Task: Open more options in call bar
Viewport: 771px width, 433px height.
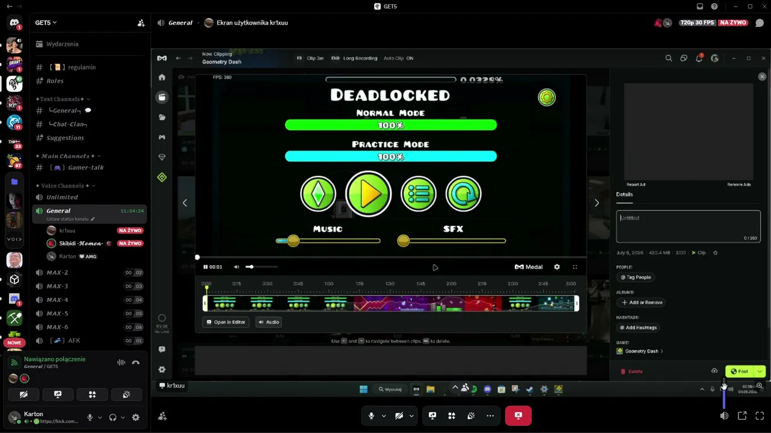Action: [x=490, y=416]
